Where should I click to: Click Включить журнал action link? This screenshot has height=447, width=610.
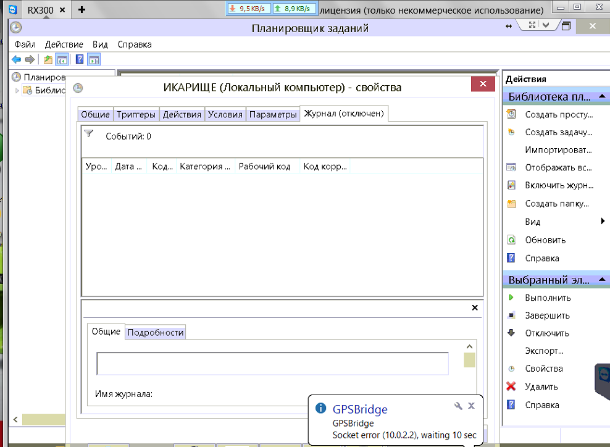pyautogui.click(x=558, y=185)
